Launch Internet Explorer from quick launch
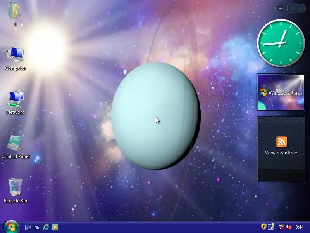Viewport: 310px width, 233px height. [46, 227]
